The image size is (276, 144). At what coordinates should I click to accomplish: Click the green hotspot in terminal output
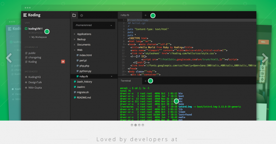tap(176, 101)
